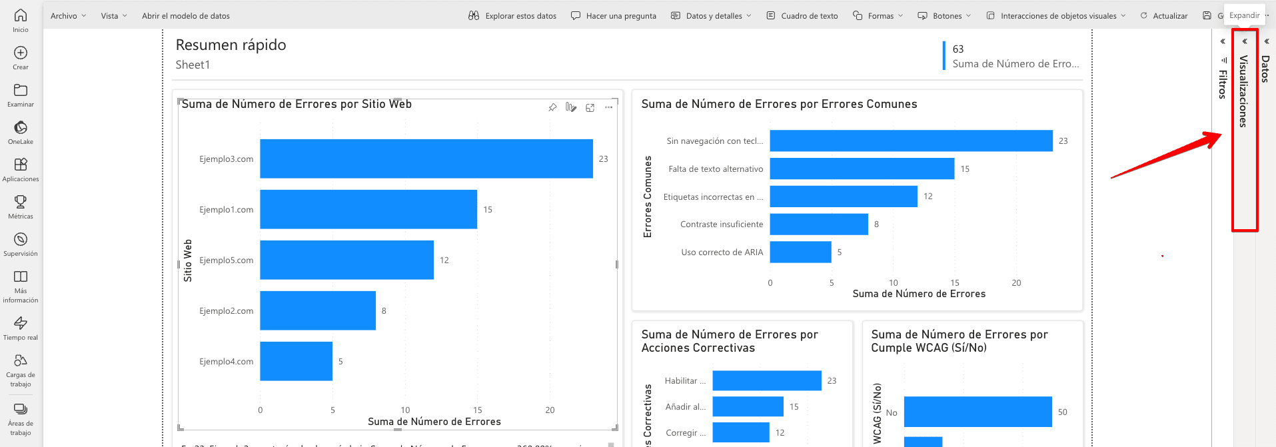This screenshot has height=447, width=1276.
Task: Open the Archivo menu
Action: (x=68, y=15)
